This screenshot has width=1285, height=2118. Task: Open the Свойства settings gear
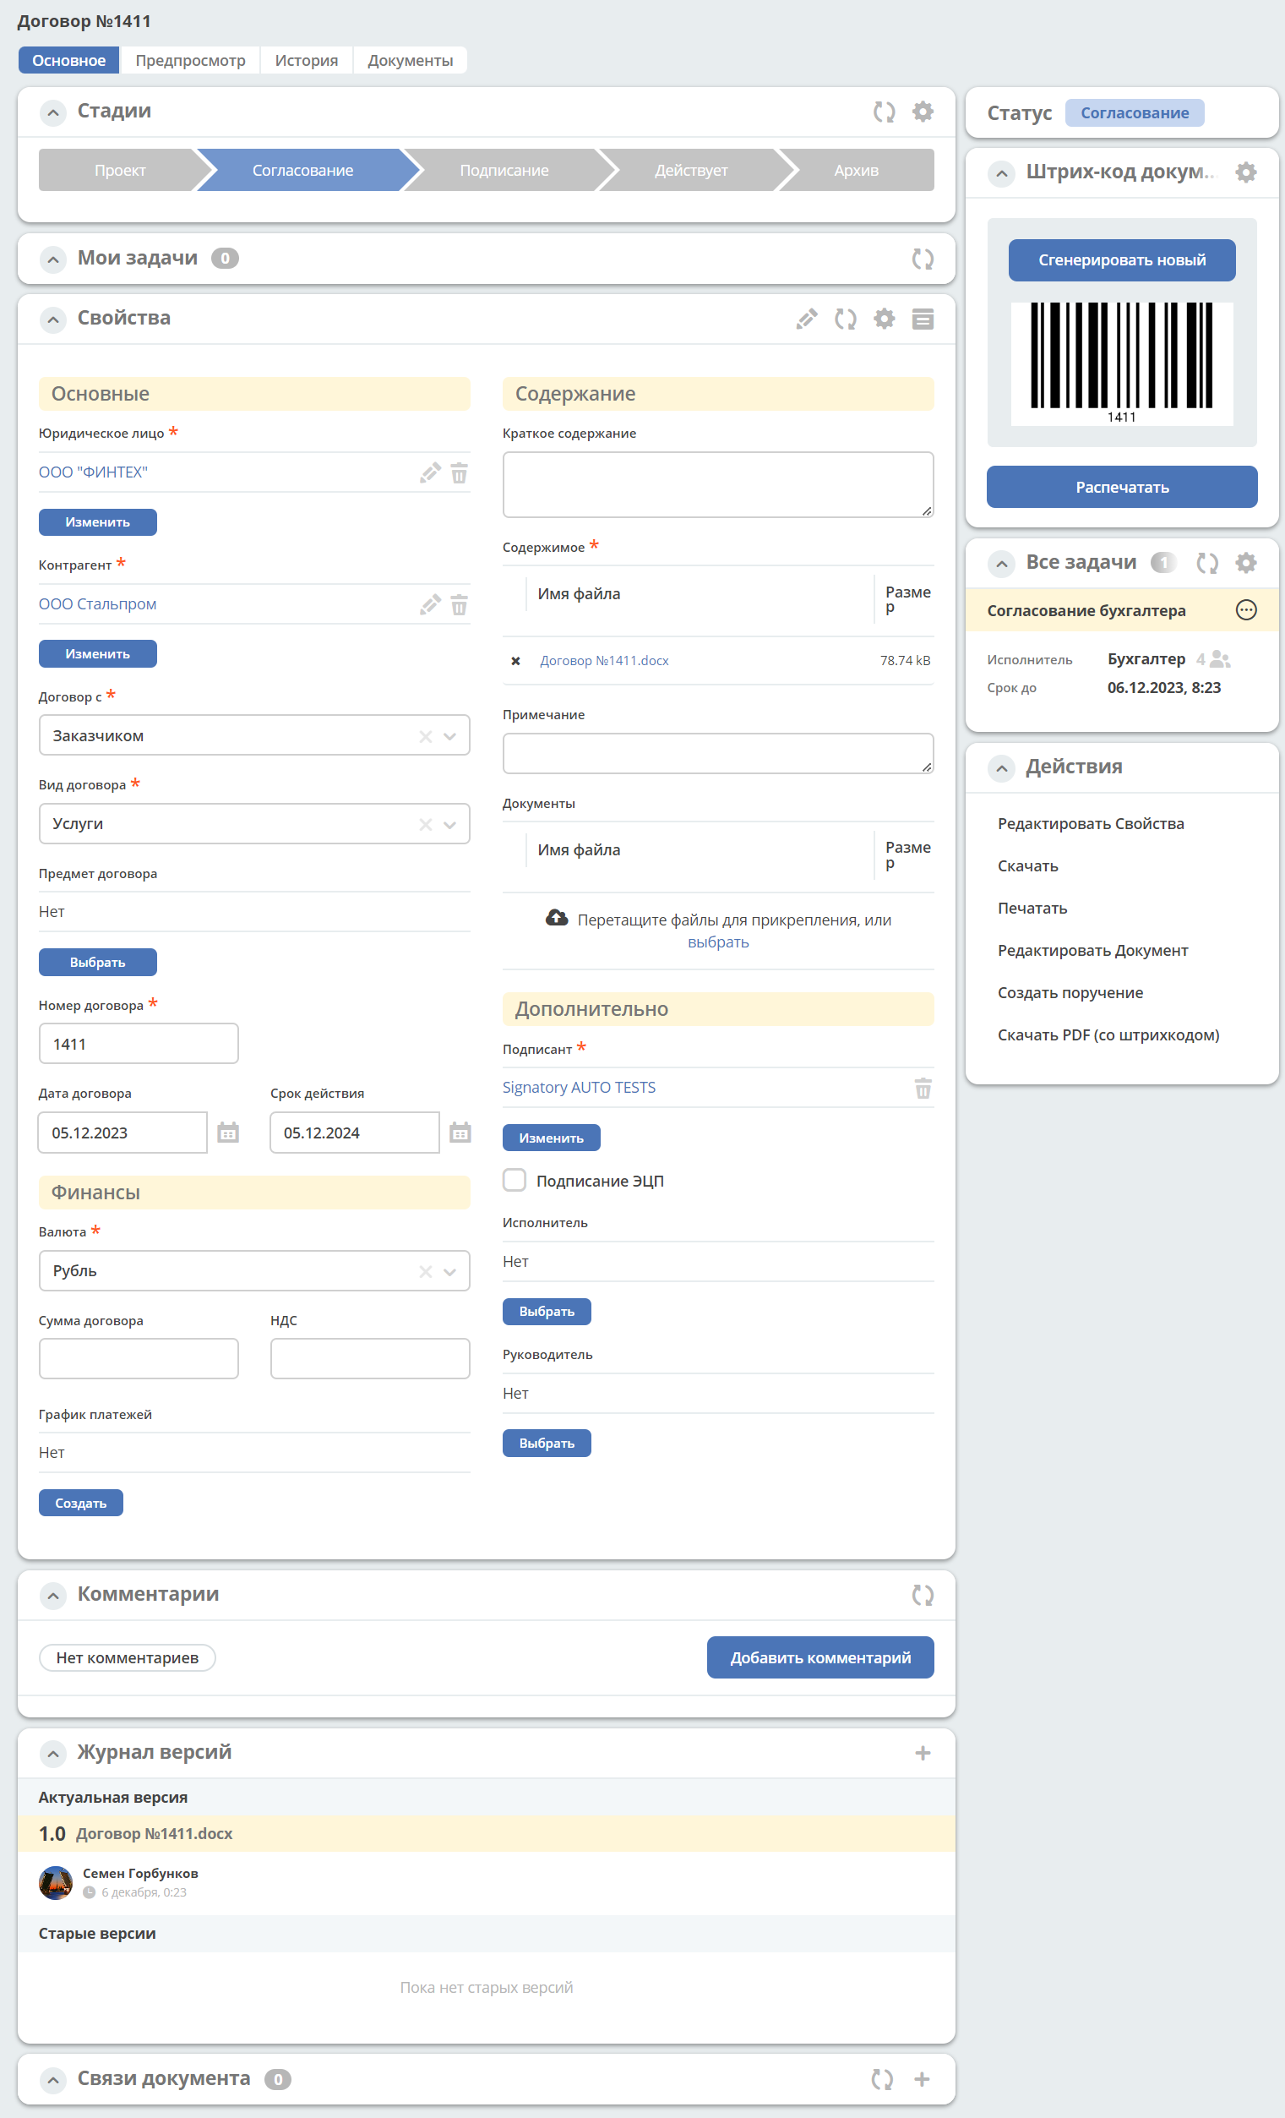tap(884, 319)
